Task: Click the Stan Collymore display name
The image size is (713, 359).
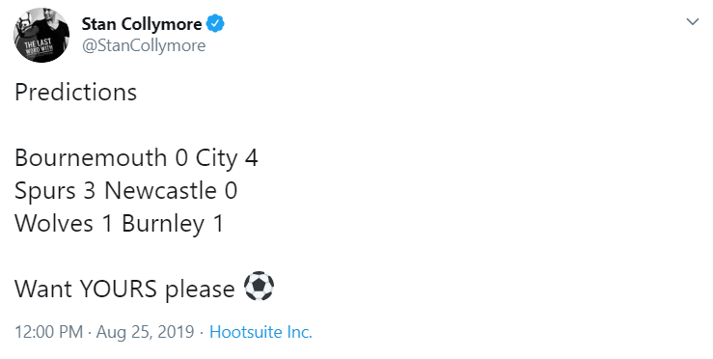Action: 142,24
